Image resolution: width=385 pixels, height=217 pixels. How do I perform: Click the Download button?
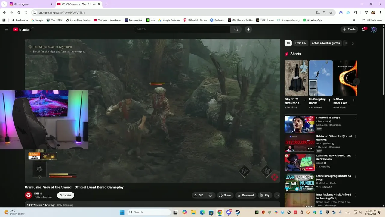tap(246, 195)
